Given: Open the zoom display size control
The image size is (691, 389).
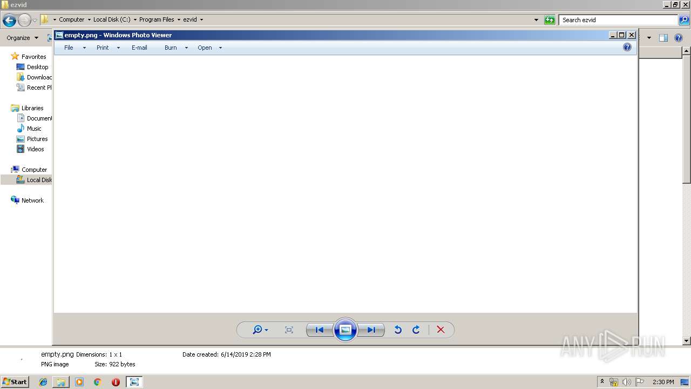Looking at the screenshot, I should pyautogui.click(x=260, y=330).
